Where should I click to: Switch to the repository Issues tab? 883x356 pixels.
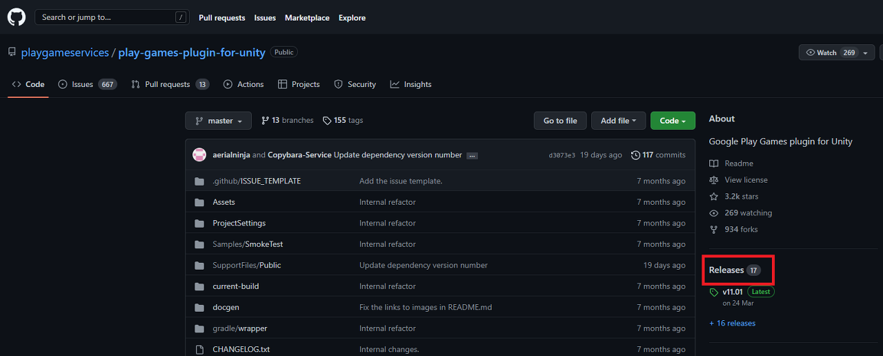pos(88,84)
